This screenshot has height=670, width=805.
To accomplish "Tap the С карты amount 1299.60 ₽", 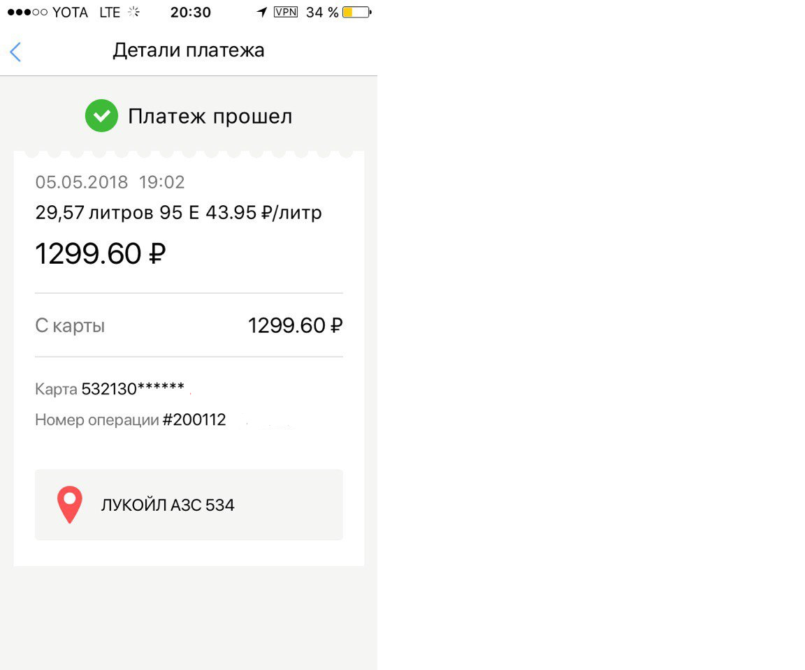I will (x=295, y=325).
